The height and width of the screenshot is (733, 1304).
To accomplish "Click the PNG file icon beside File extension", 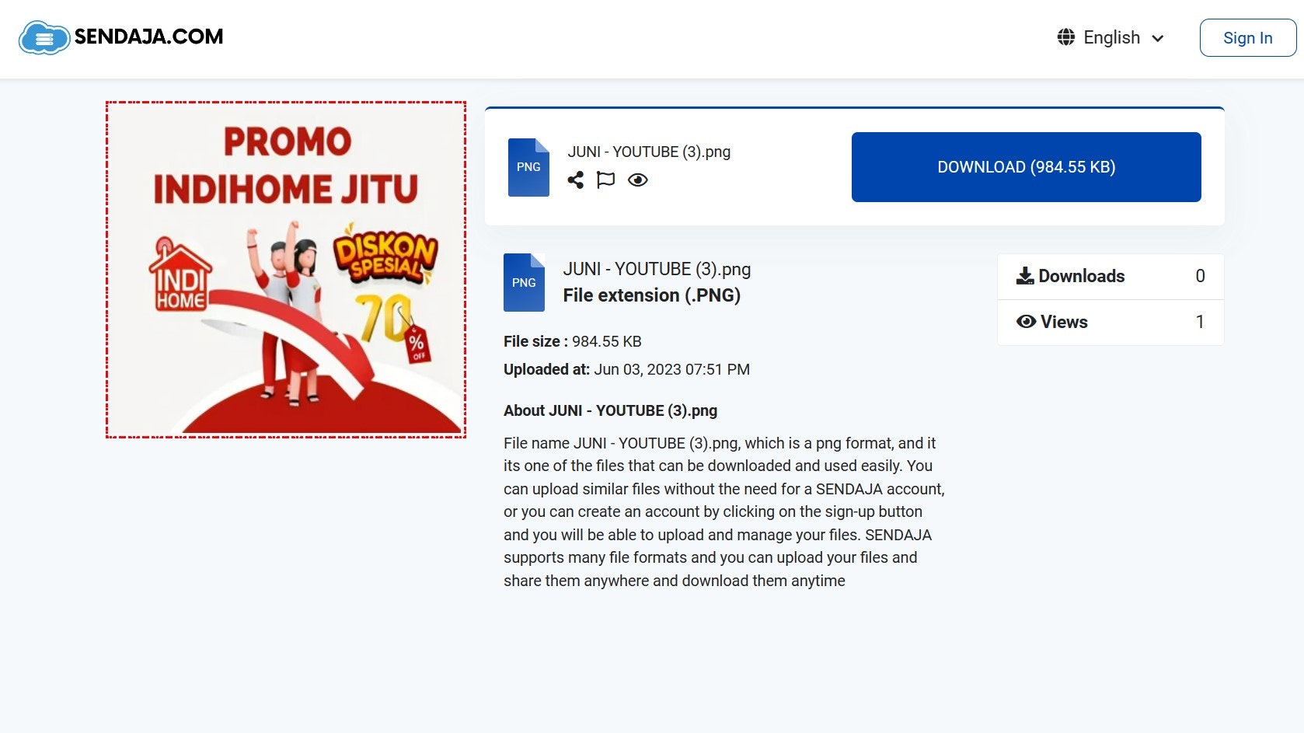I will coord(524,283).
